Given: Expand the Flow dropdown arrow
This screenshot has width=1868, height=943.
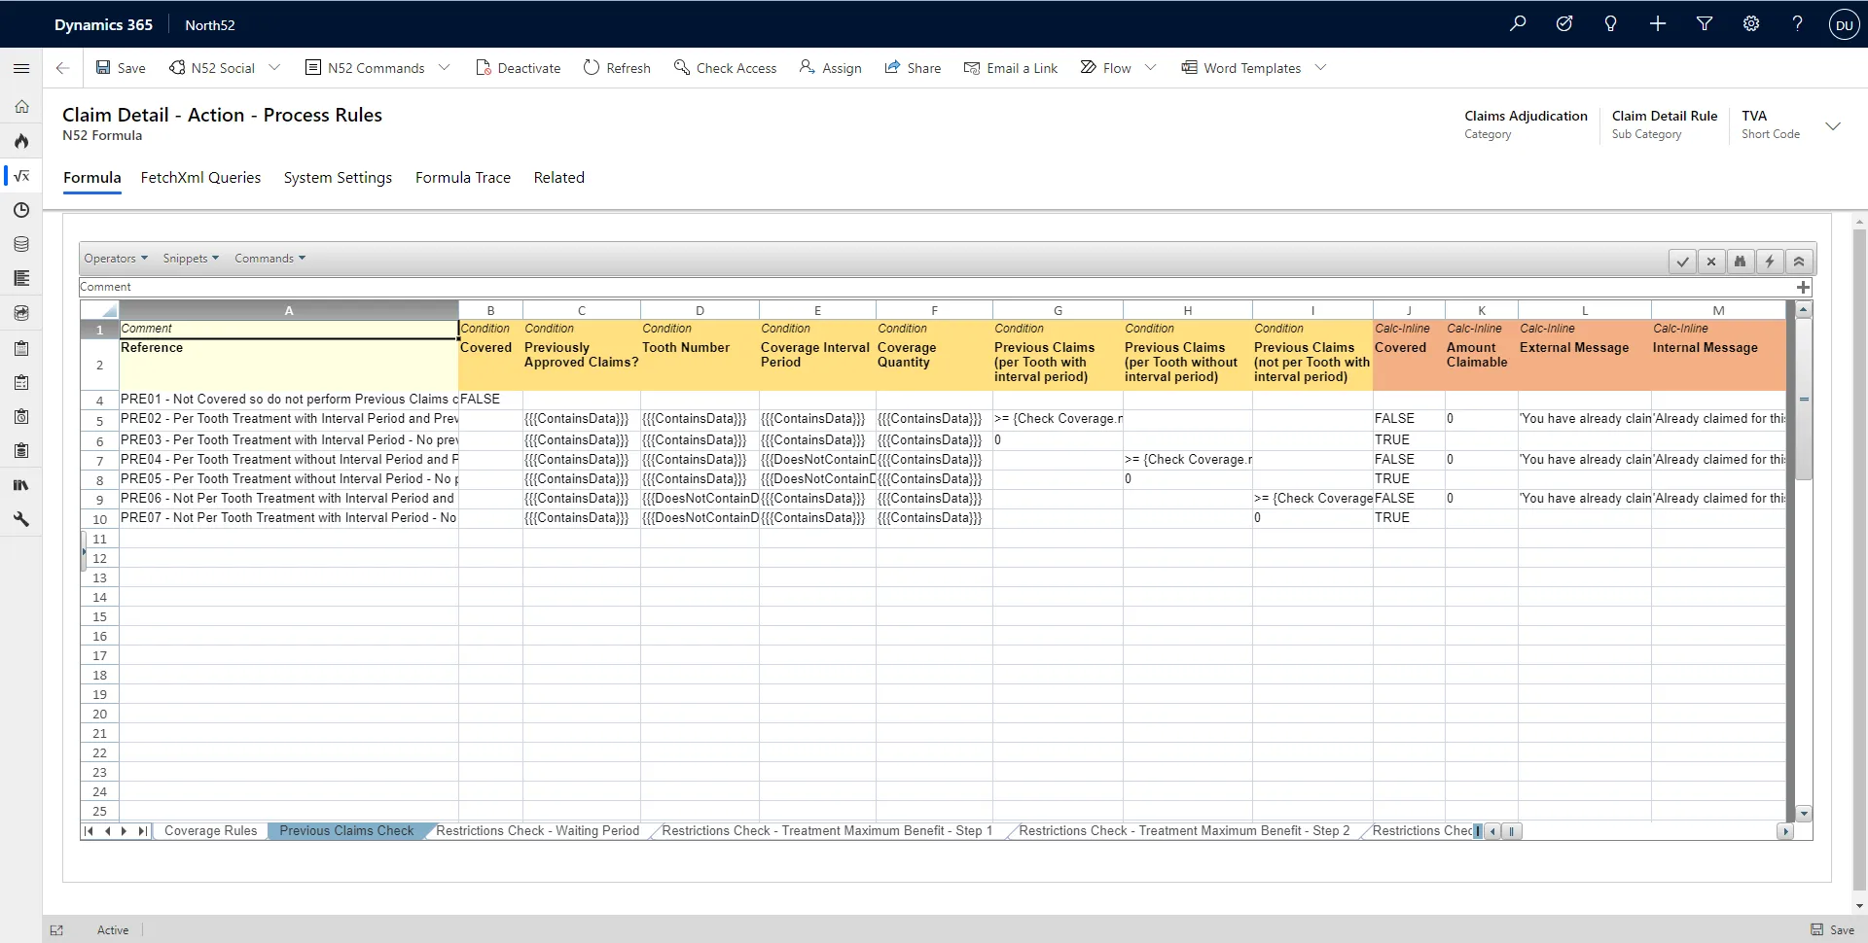Looking at the screenshot, I should (1151, 68).
